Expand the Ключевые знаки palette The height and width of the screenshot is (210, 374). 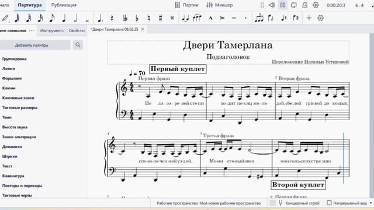click(x=18, y=98)
